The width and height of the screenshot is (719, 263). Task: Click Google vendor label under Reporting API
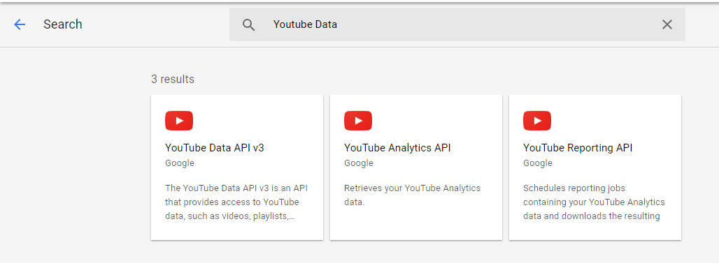pyautogui.click(x=537, y=163)
